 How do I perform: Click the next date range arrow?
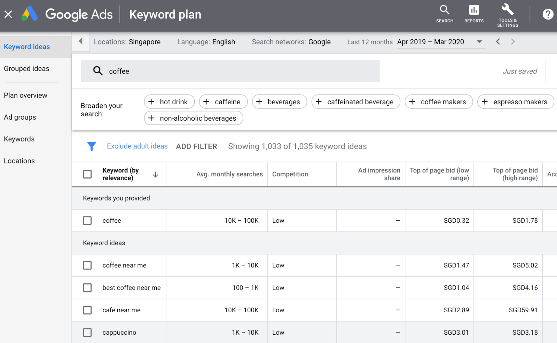(512, 41)
